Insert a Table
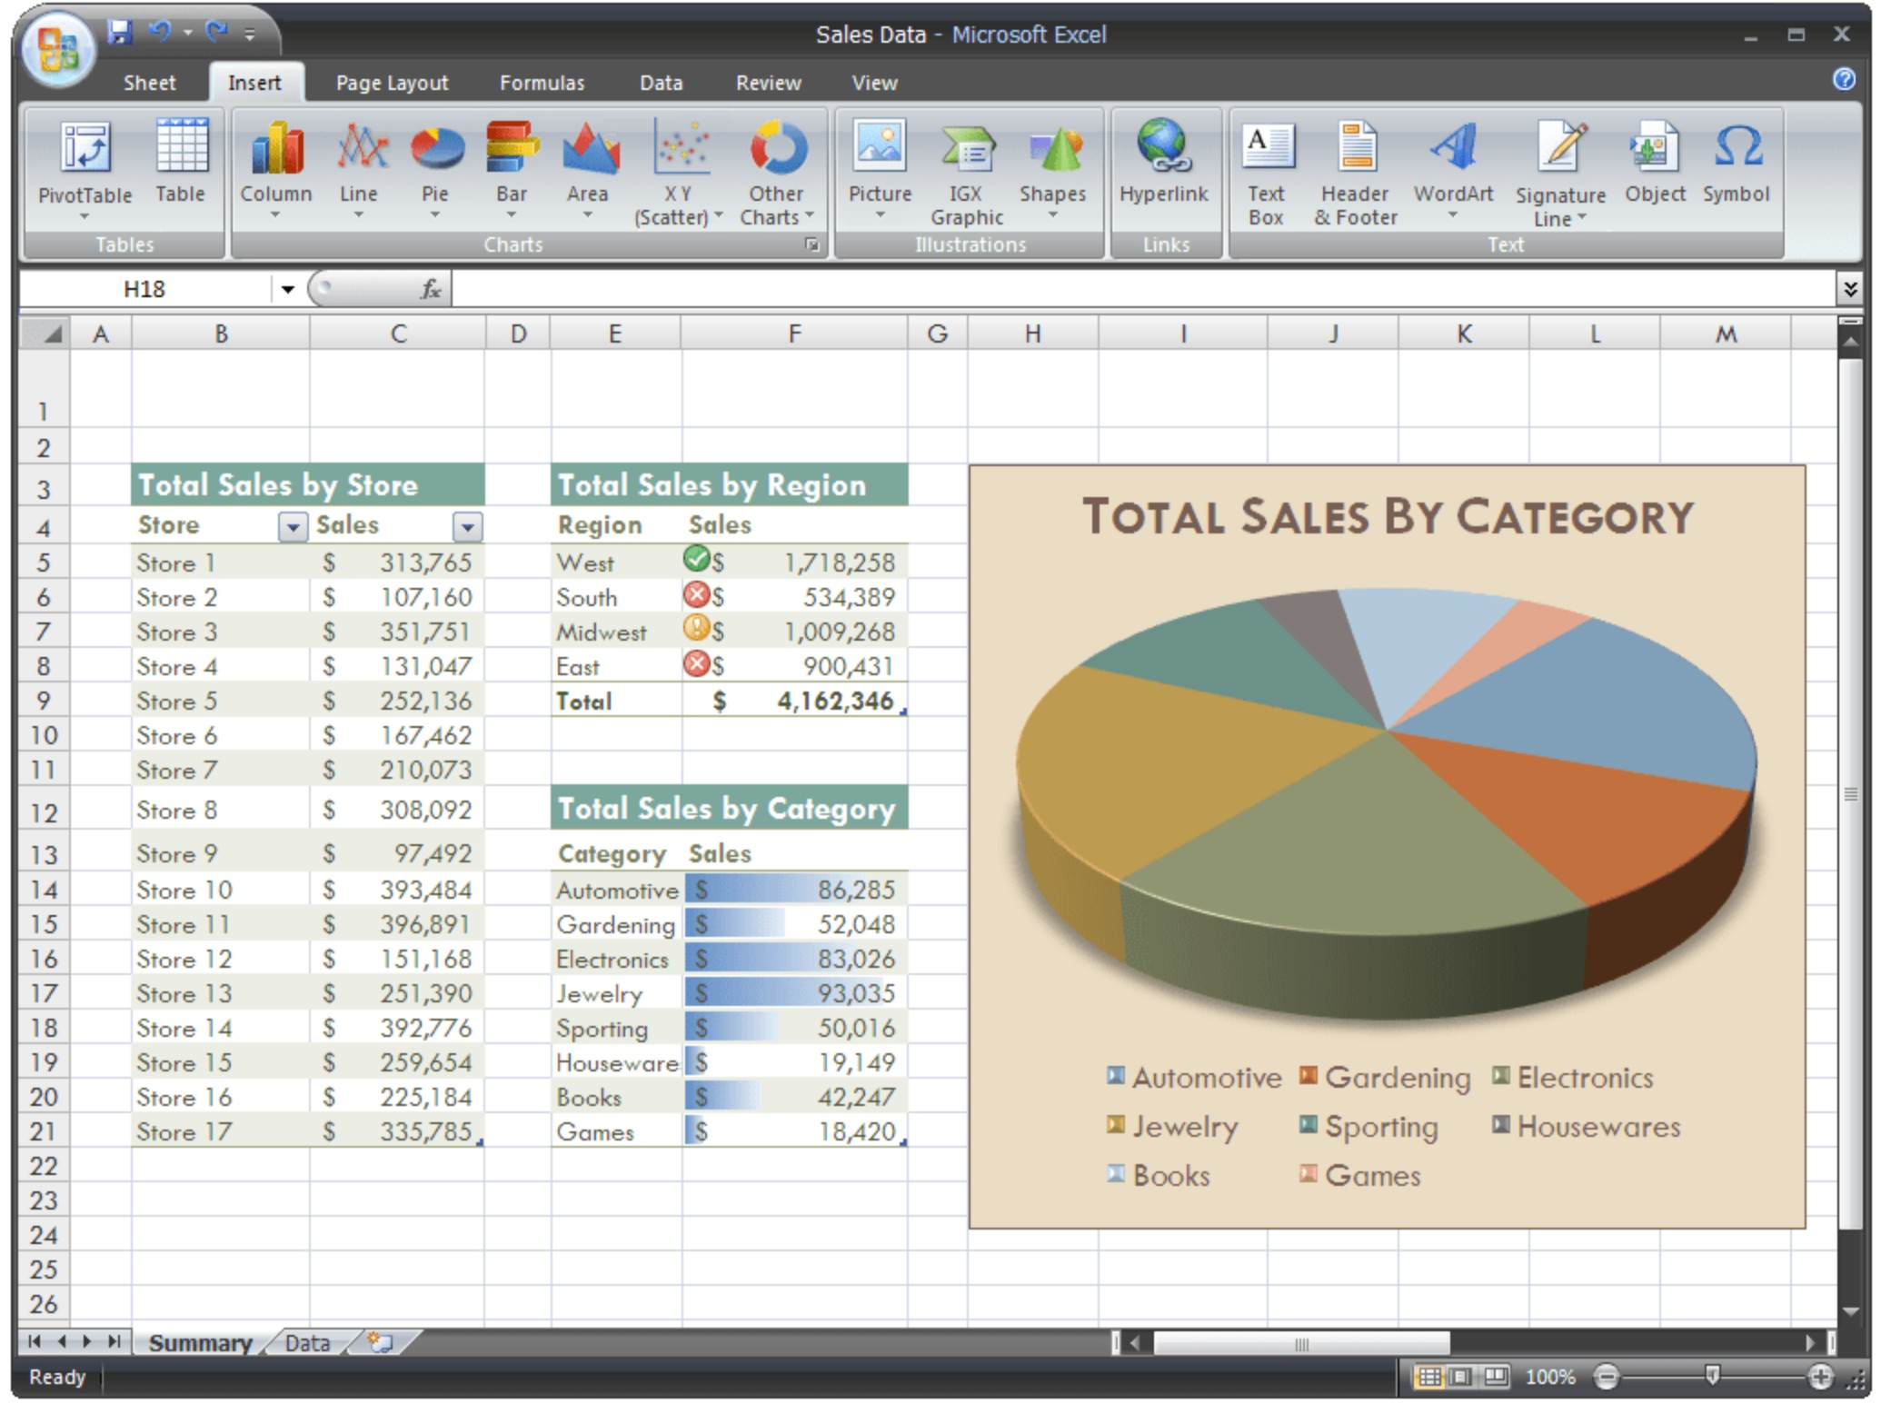 click(x=180, y=164)
